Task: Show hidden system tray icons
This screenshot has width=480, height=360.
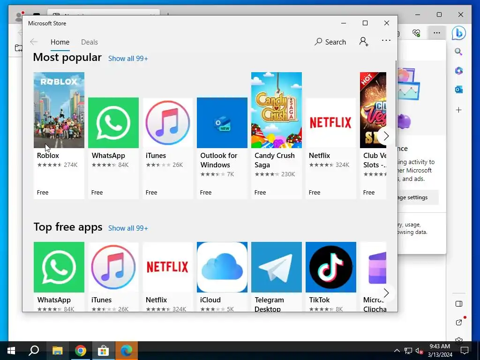Action: click(x=397, y=351)
